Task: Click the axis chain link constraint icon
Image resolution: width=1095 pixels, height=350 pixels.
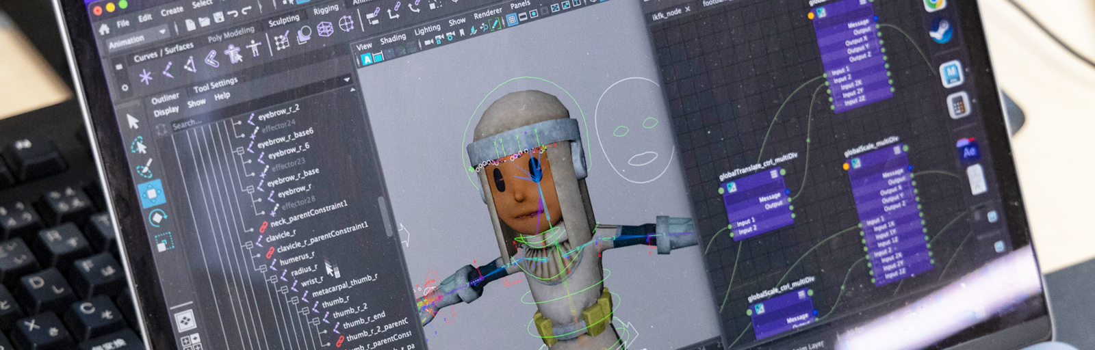Action: (394, 11)
